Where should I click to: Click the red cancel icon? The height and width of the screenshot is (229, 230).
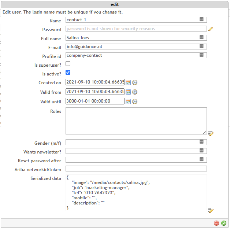(x=216, y=223)
